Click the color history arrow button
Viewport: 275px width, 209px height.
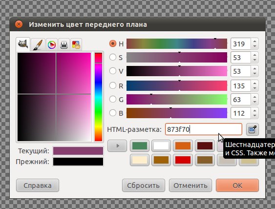coord(117,146)
